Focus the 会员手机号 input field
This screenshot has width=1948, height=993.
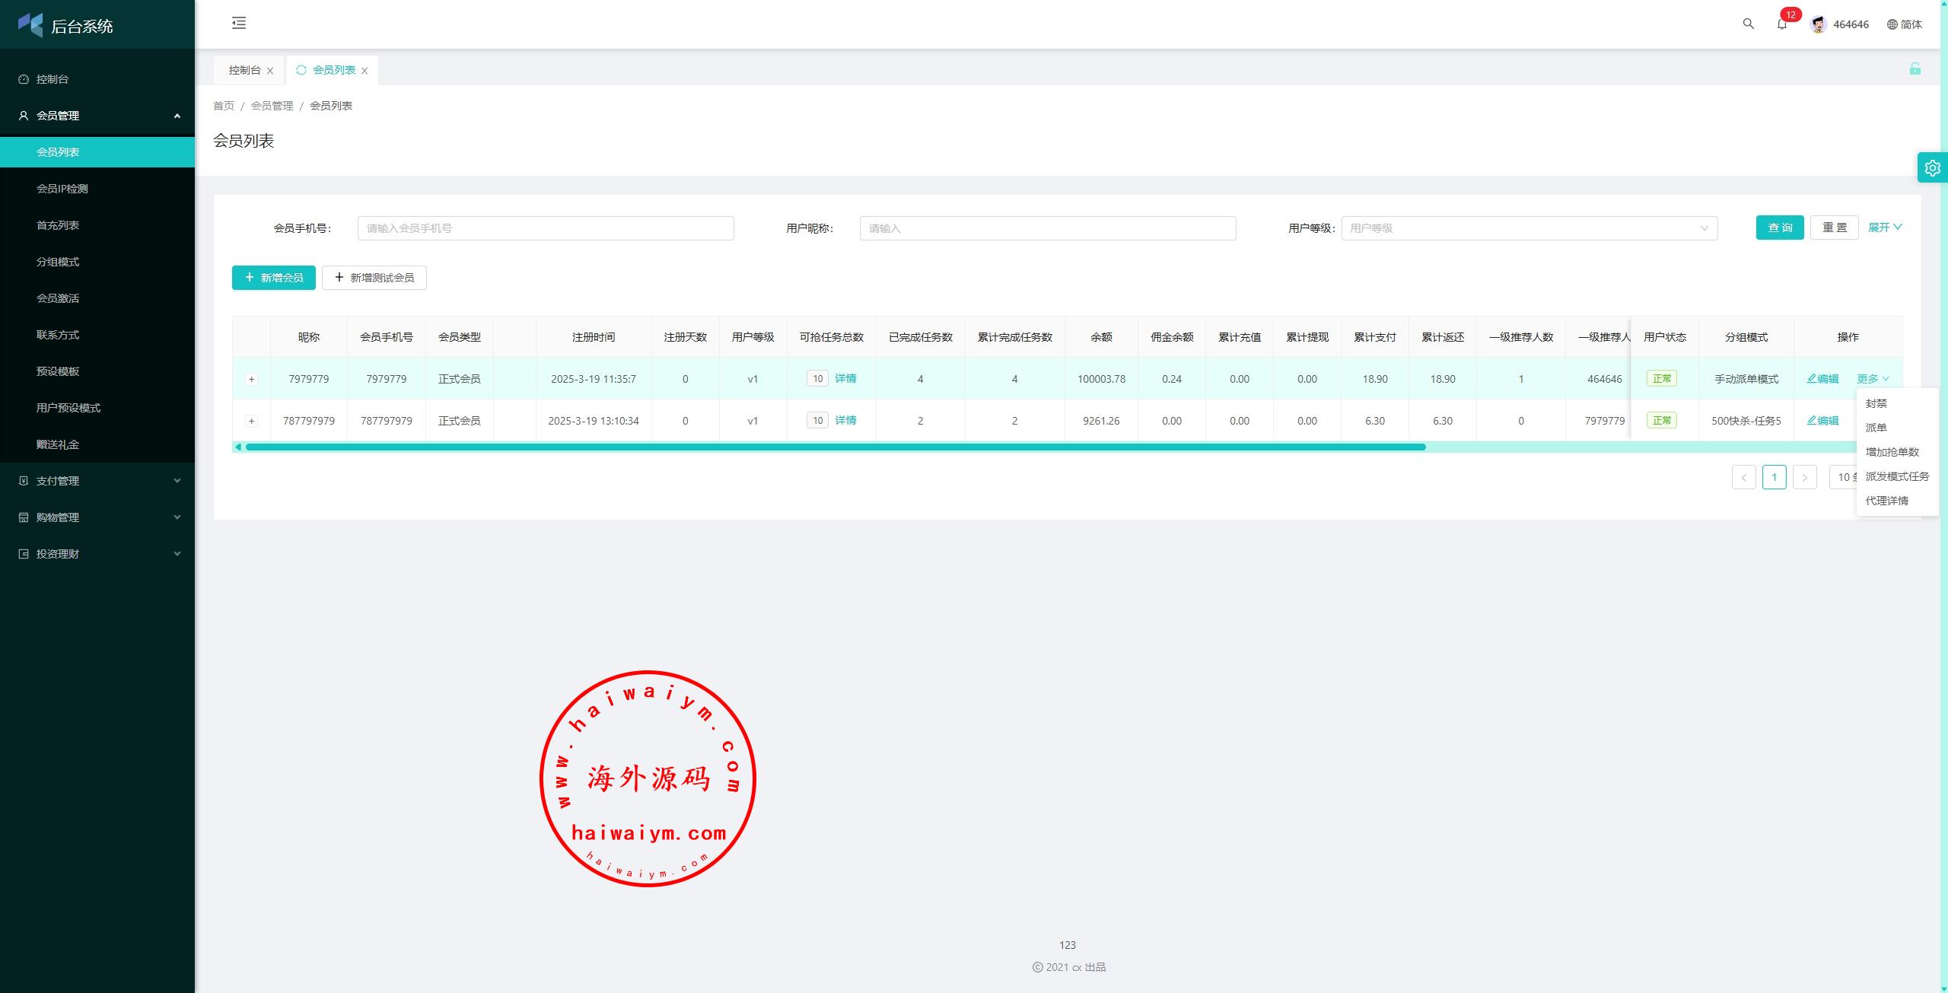point(545,228)
